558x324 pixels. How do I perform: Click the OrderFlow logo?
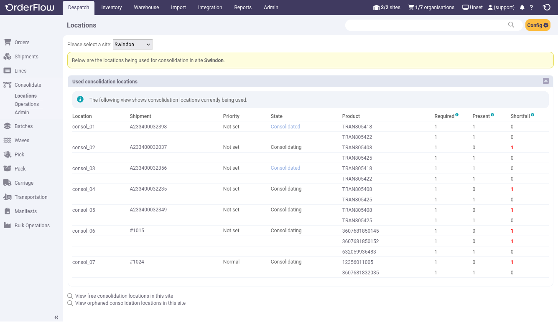pyautogui.click(x=29, y=8)
